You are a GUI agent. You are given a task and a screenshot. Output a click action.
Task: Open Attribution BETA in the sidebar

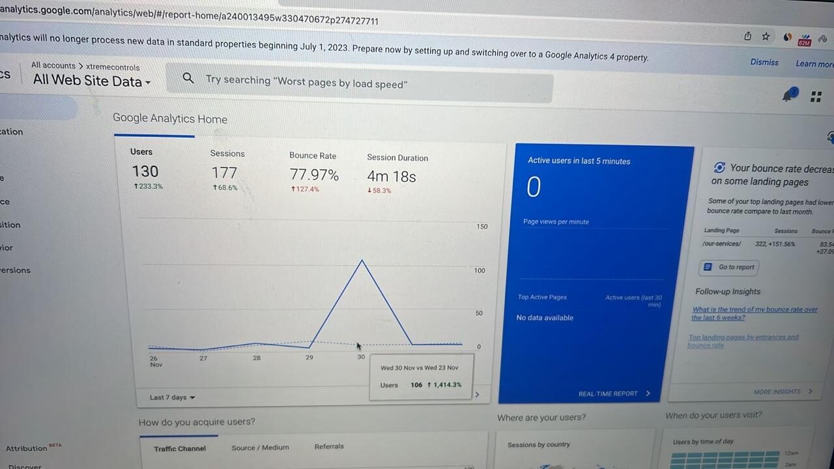[33, 448]
